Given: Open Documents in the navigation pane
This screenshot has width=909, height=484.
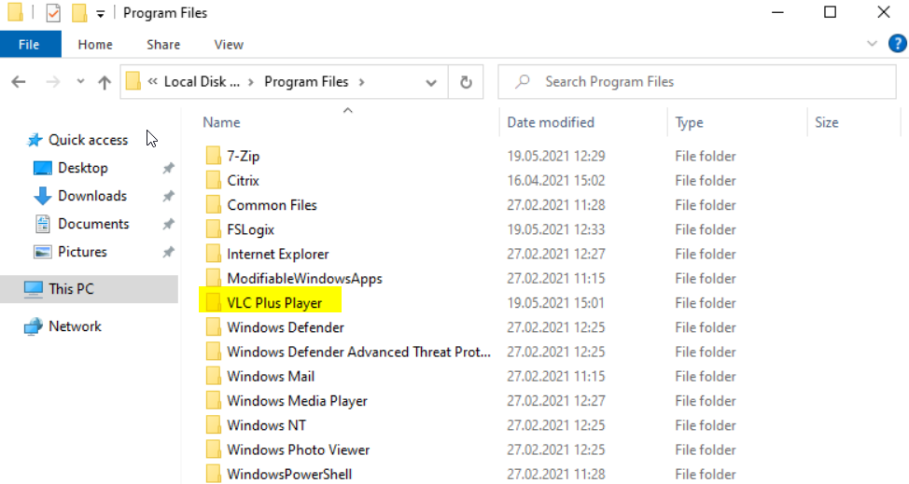Looking at the screenshot, I should pyautogui.click(x=93, y=224).
